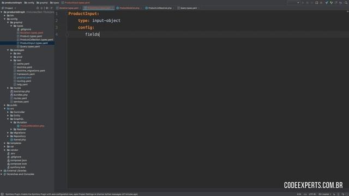Switch to the Mutation.types.yaml editor tab
Screen dimensions: 349x196
(69, 8)
